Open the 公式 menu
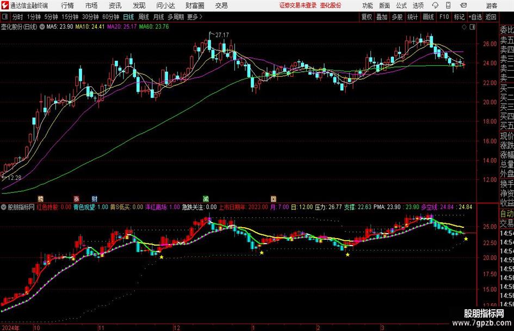Image resolution: width=514 pixels, height=331 pixels. (x=401, y=5)
